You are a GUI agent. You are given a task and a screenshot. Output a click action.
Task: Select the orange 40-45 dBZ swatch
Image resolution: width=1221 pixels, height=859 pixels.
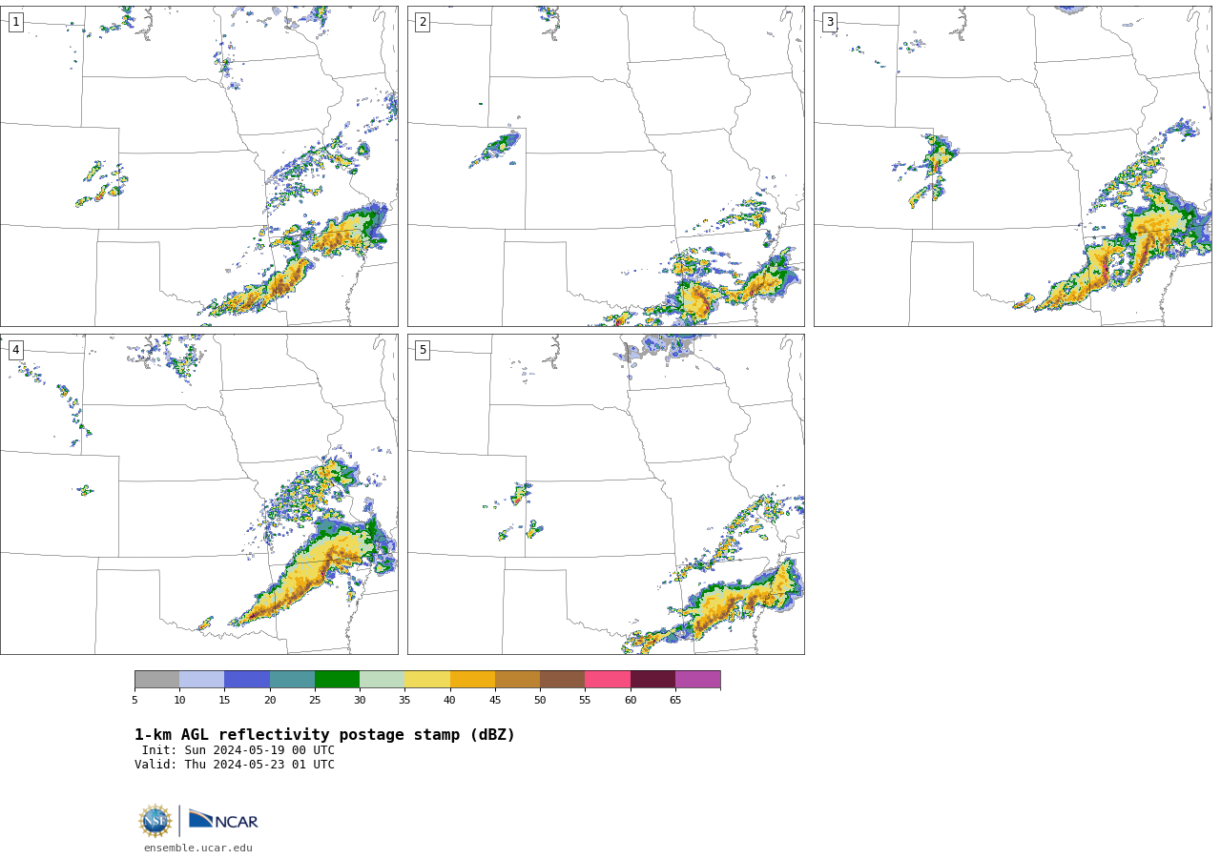(x=472, y=680)
